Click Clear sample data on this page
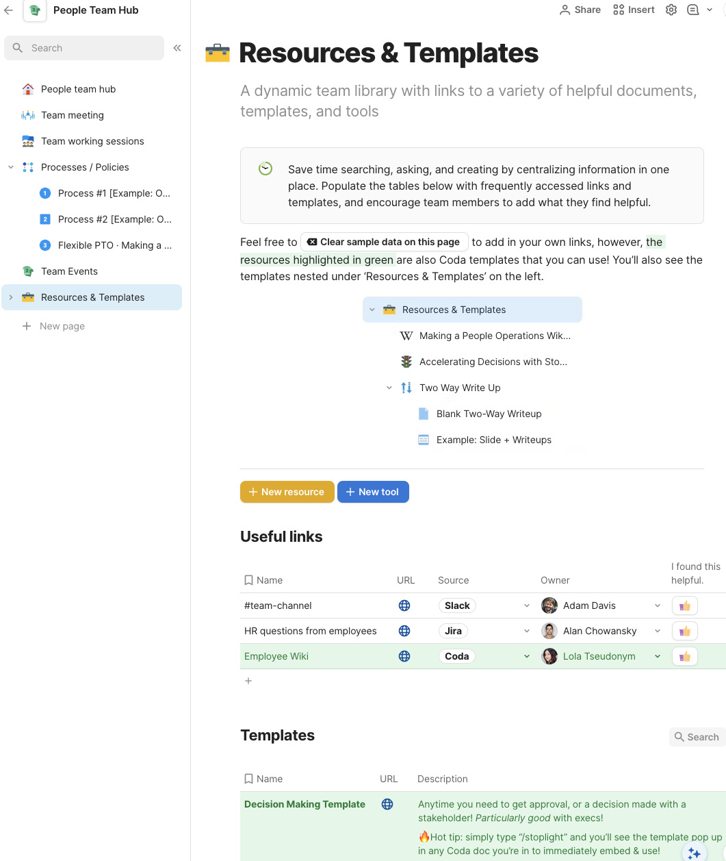 point(384,242)
